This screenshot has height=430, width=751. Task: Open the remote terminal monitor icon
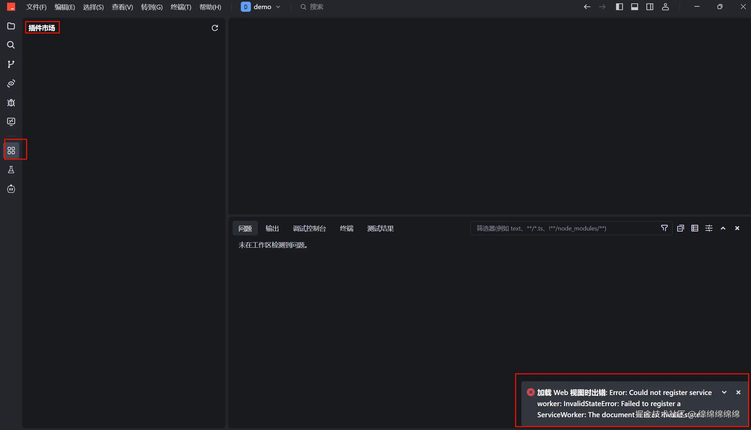11,121
